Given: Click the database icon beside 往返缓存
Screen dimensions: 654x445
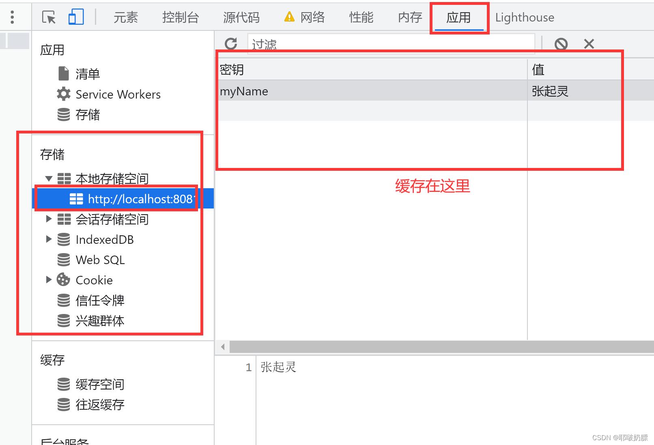Looking at the screenshot, I should pyautogui.click(x=64, y=404).
